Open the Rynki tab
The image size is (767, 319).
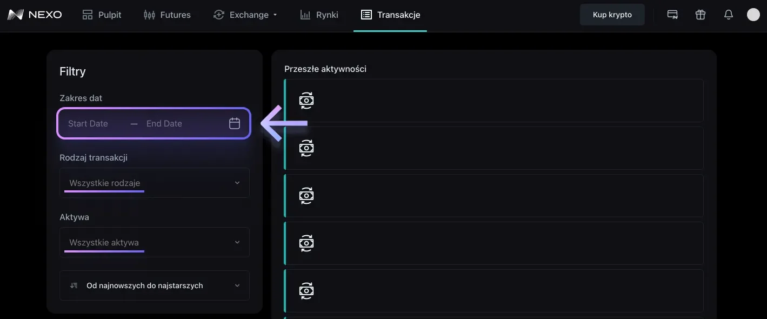click(x=319, y=15)
